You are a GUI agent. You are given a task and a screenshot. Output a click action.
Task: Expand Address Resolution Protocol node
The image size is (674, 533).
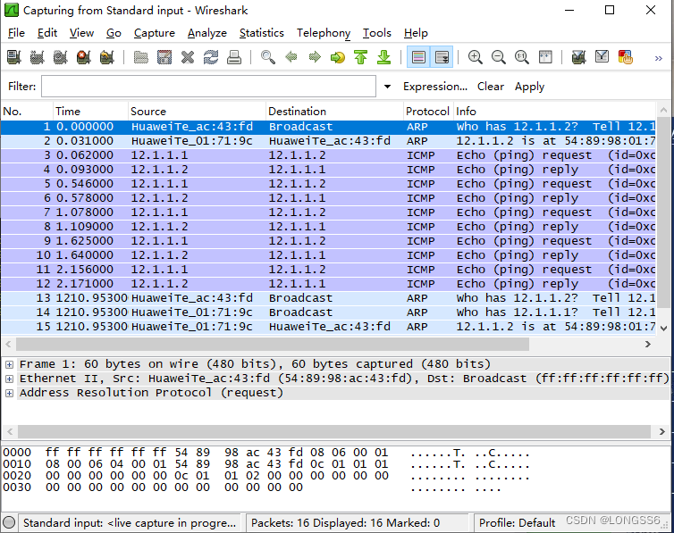coord(9,393)
